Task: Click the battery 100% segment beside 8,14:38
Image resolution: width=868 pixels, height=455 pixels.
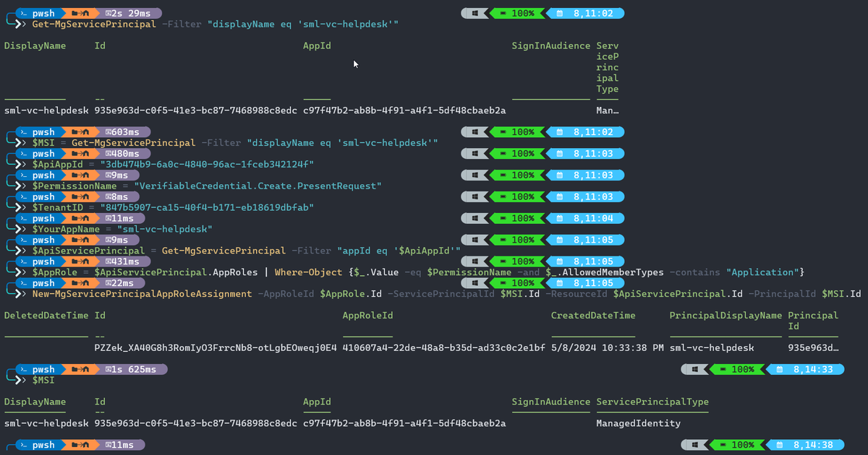Action: click(739, 446)
